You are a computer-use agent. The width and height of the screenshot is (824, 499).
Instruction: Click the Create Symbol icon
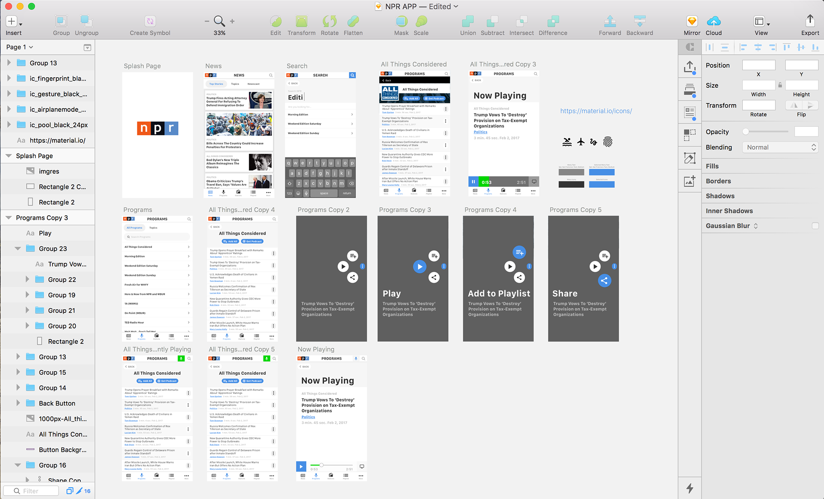tap(150, 21)
